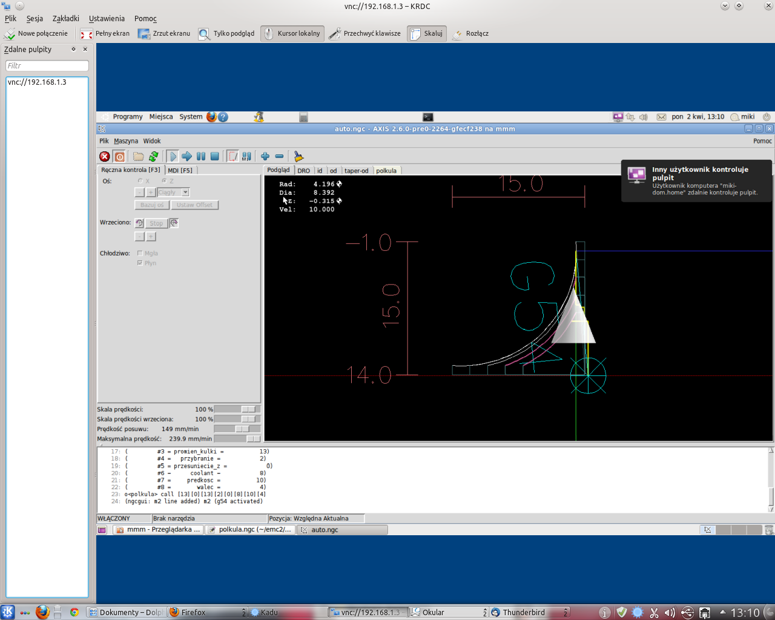Image resolution: width=775 pixels, height=620 pixels.
Task: Disconnect the session with Rozłącz
Action: [470, 33]
